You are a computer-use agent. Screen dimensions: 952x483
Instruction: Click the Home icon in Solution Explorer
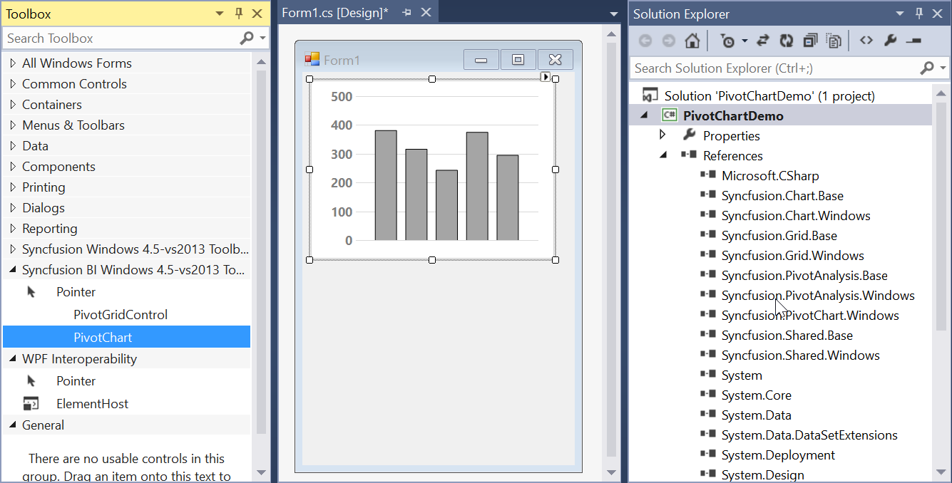[692, 41]
